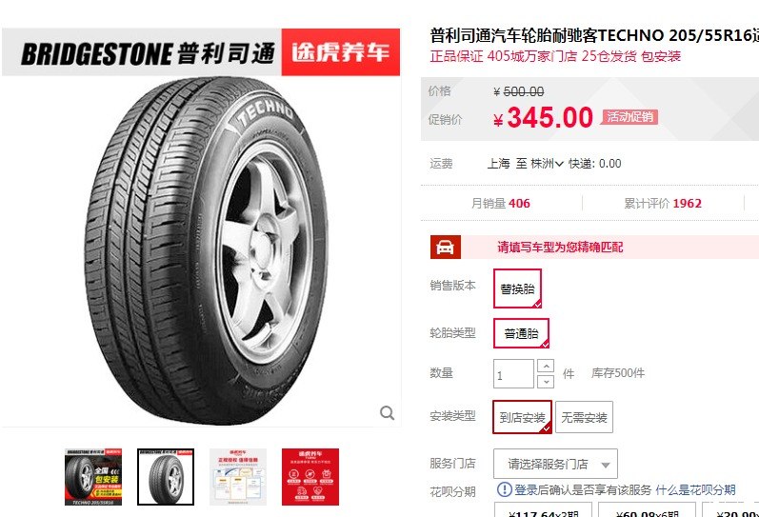Click the 活动促销 promotion tag
The width and height of the screenshot is (759, 517).
tap(629, 117)
